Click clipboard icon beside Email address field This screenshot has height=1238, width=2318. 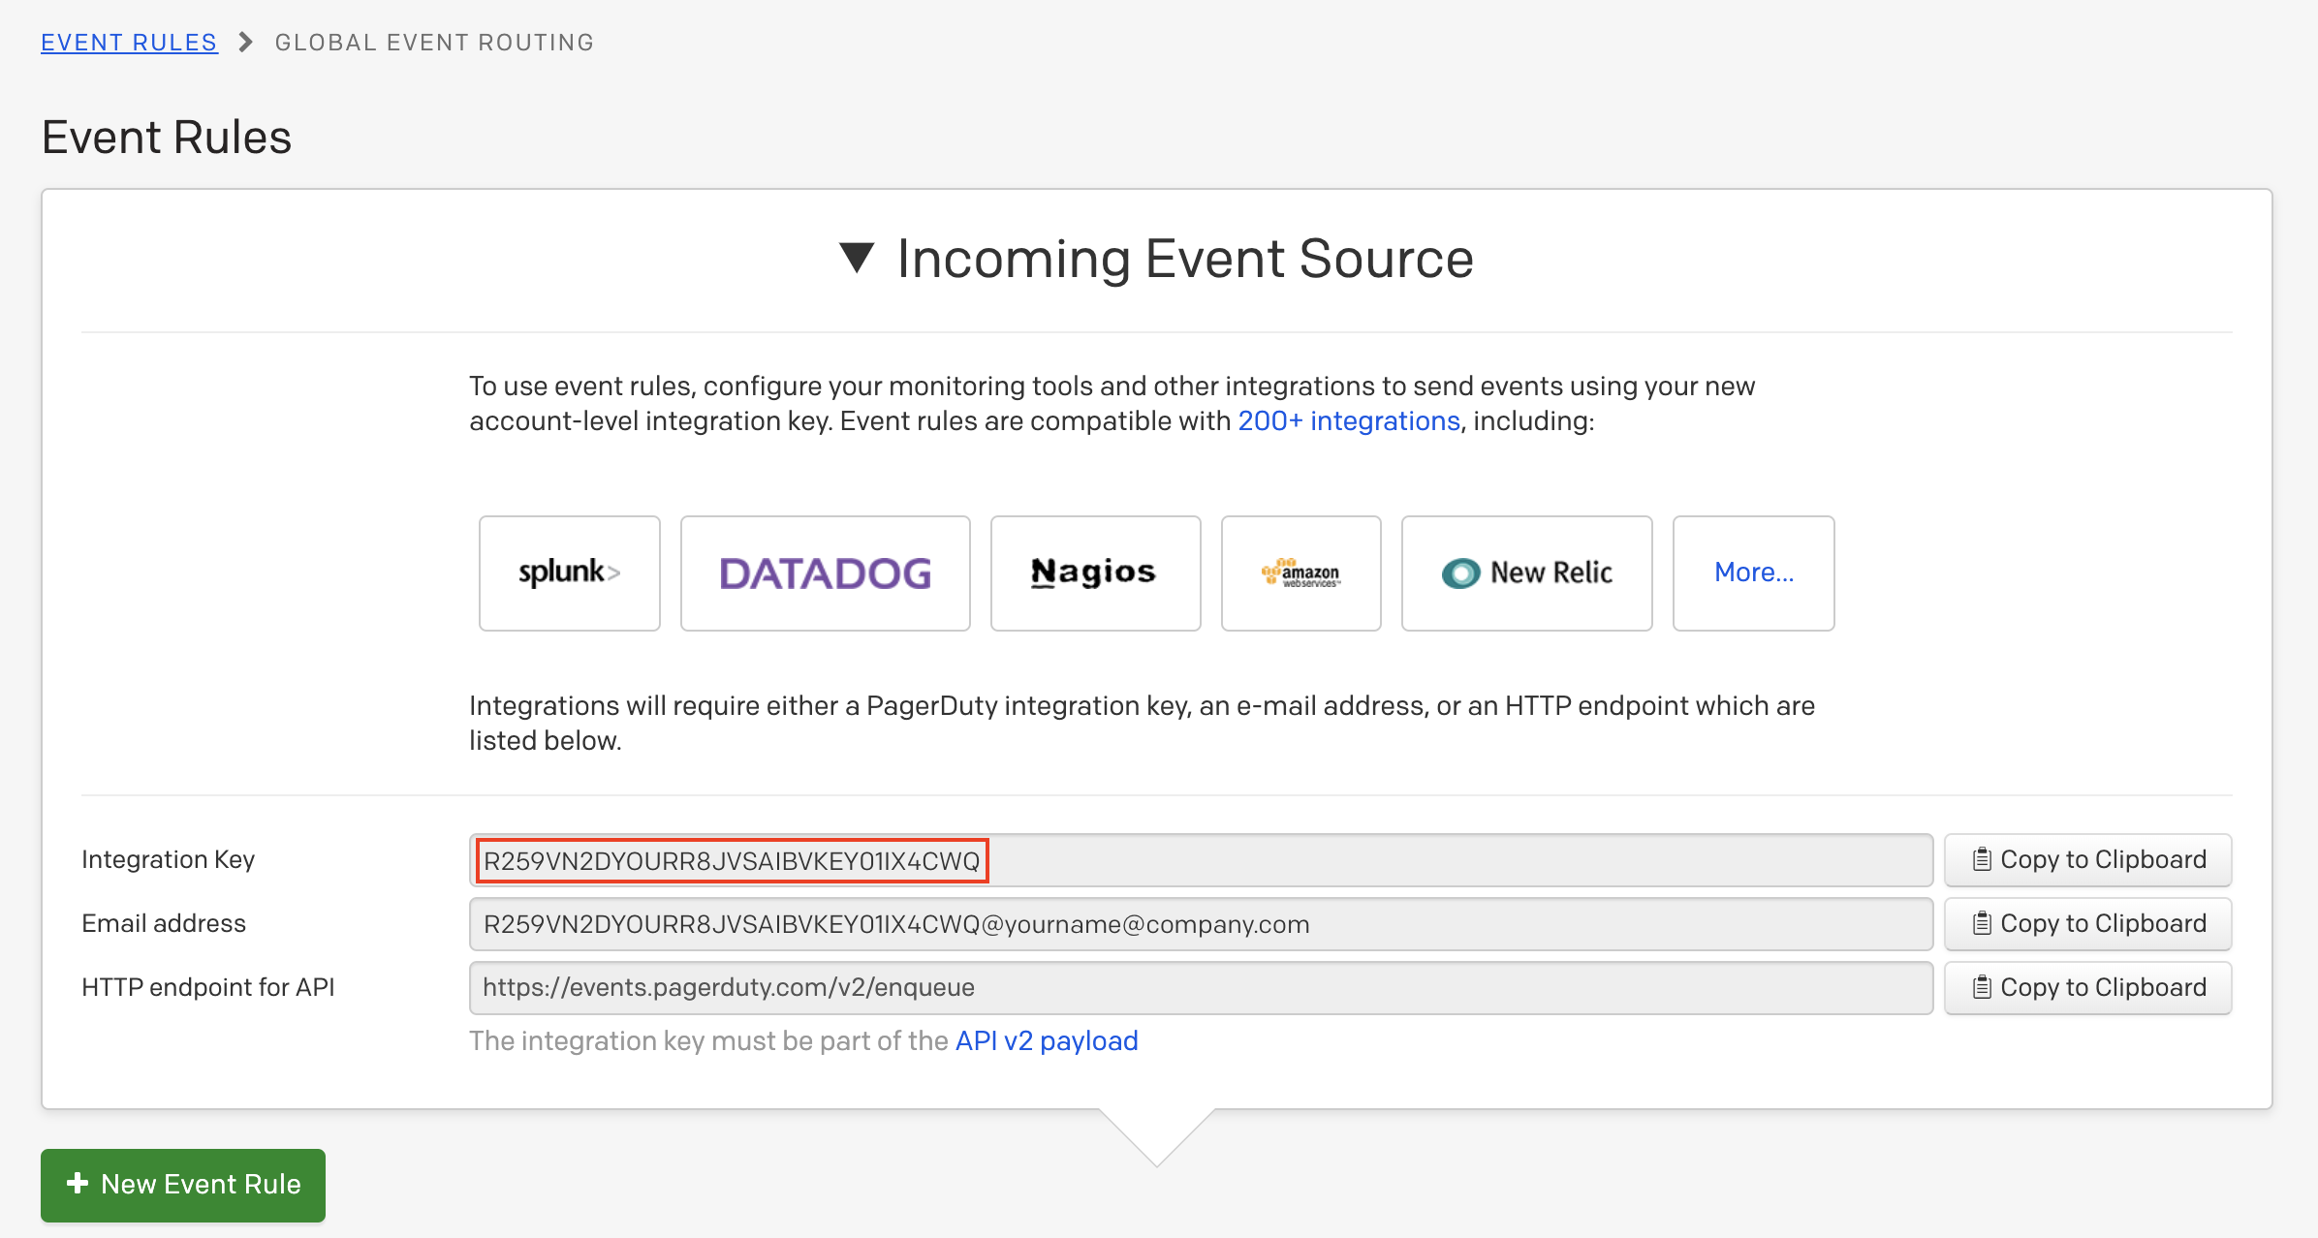point(1982,923)
